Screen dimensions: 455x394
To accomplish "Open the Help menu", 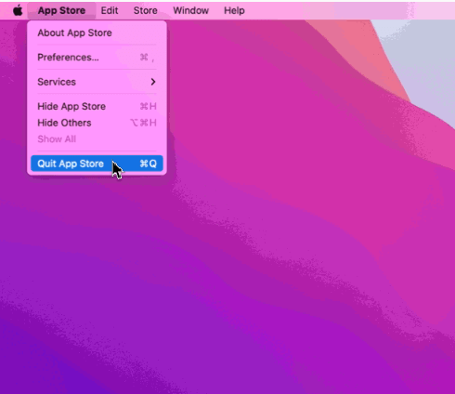I will [x=234, y=10].
